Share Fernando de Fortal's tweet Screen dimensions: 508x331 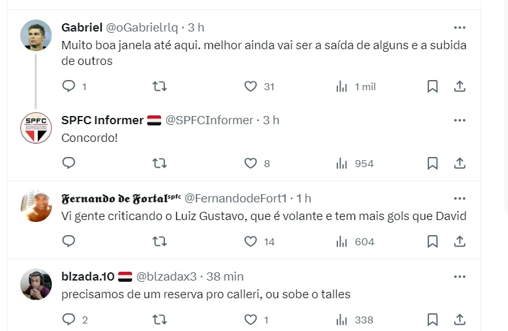pos(460,241)
